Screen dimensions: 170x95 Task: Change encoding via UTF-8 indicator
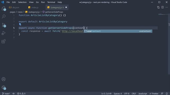point(127,94)
